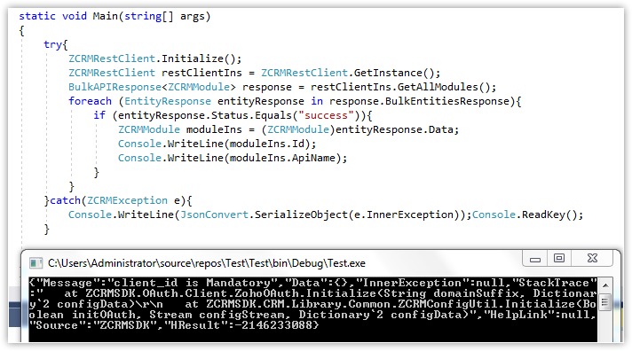
Task: Click 'EntityResponse' type in foreach
Action: (167, 101)
